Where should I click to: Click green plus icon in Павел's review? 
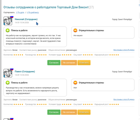coord(8,83)
